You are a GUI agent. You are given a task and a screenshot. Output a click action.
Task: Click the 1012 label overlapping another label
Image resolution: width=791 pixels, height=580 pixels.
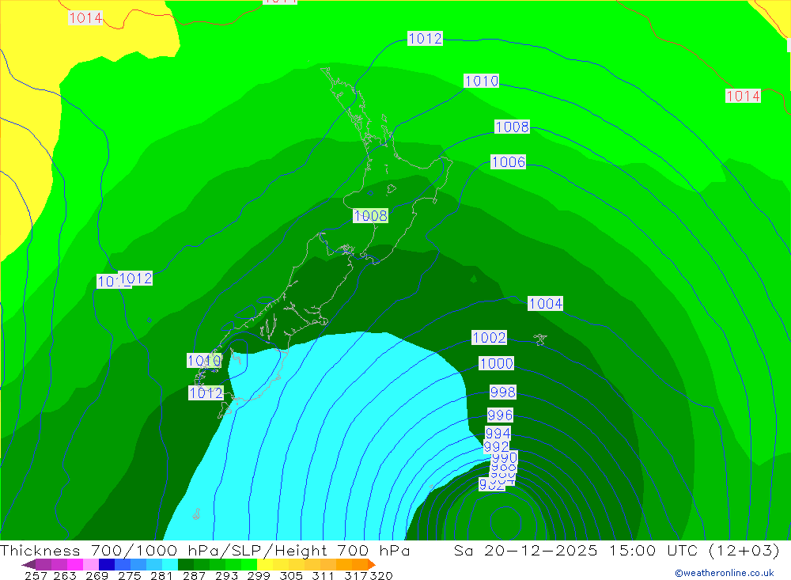(x=135, y=279)
